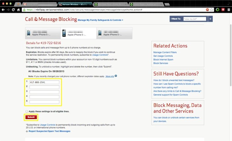The height and width of the screenshot is (141, 232).
Task: Click the Details for 419-722-9216 heading
Action: [43, 43]
